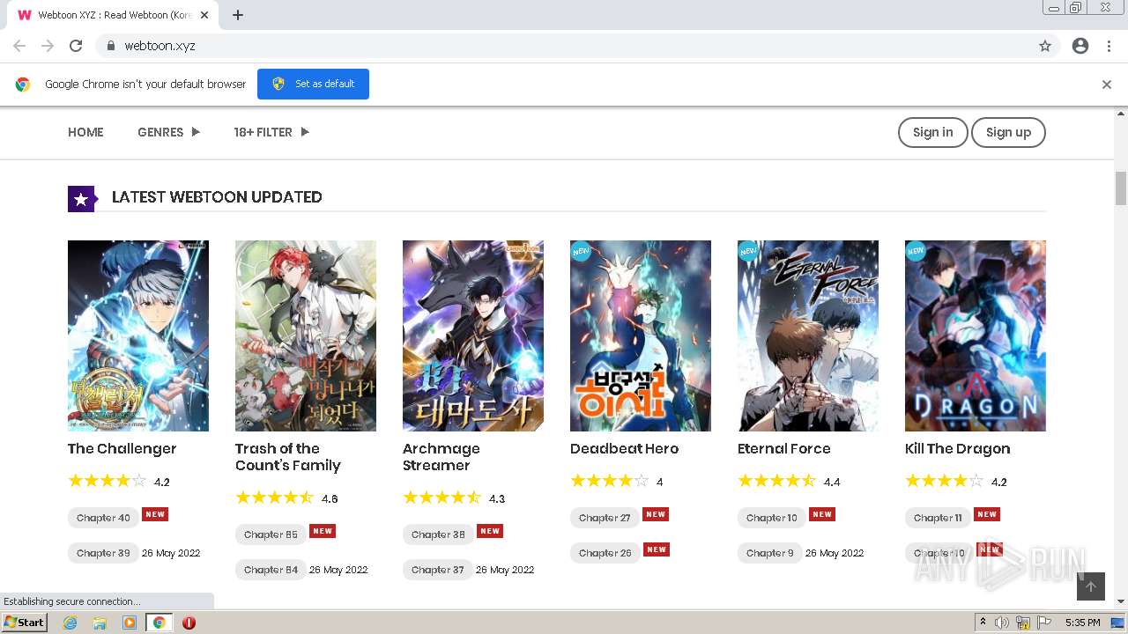Click The Challenger title link
Image resolution: width=1128 pixels, height=634 pixels.
point(122,449)
